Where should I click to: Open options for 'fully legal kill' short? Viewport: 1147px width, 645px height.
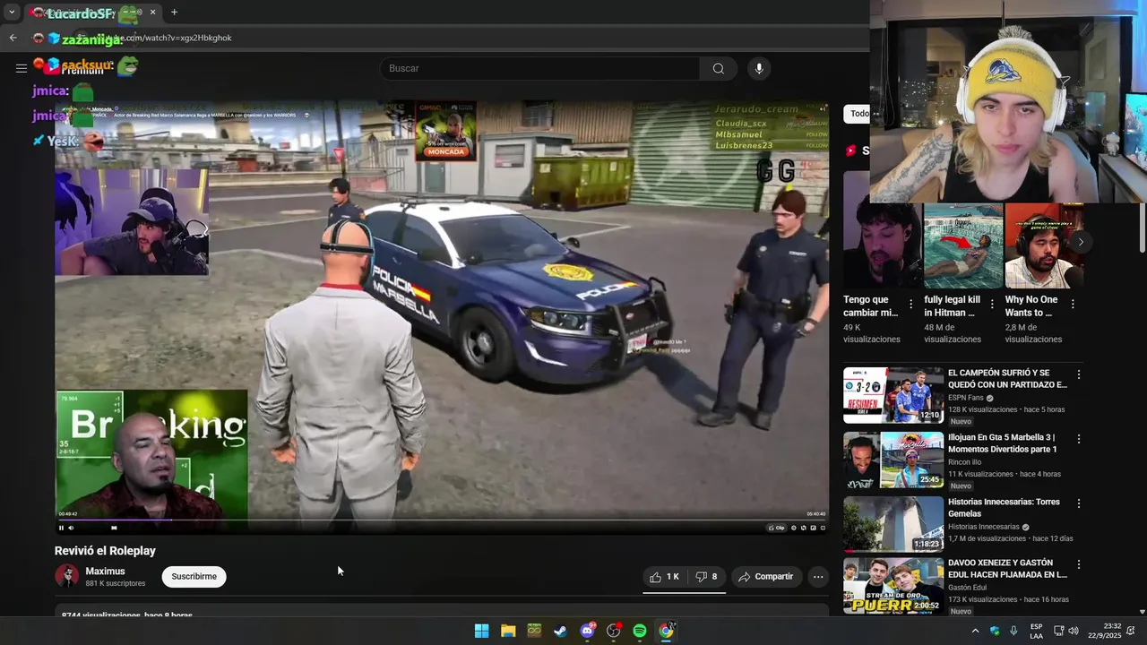coord(992,305)
